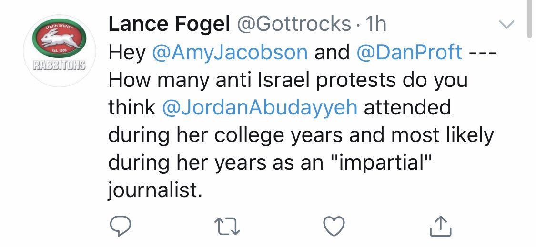This screenshot has width=536, height=247.
Task: Open the tweet via the 1h timestamp
Action: (374, 25)
